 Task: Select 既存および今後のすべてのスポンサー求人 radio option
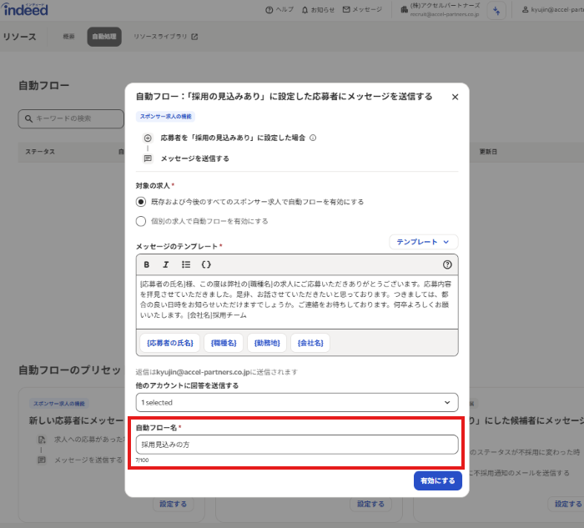(141, 202)
